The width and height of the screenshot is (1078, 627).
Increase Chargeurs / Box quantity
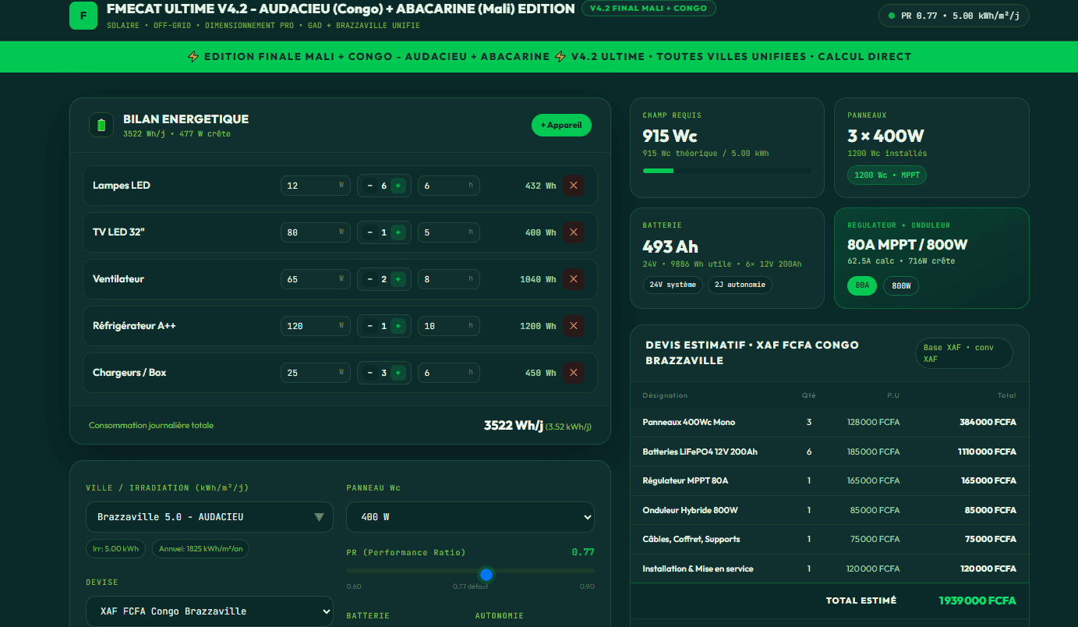pos(398,373)
